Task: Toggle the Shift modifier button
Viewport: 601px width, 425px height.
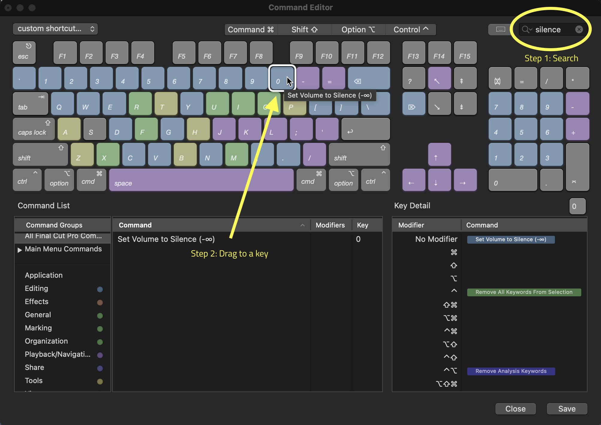Action: coord(304,30)
